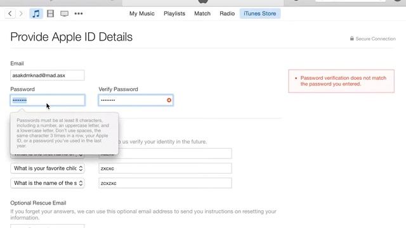Viewport: 406px width, 228px height.
Task: Go back with the left arrow button
Action: [10, 13]
